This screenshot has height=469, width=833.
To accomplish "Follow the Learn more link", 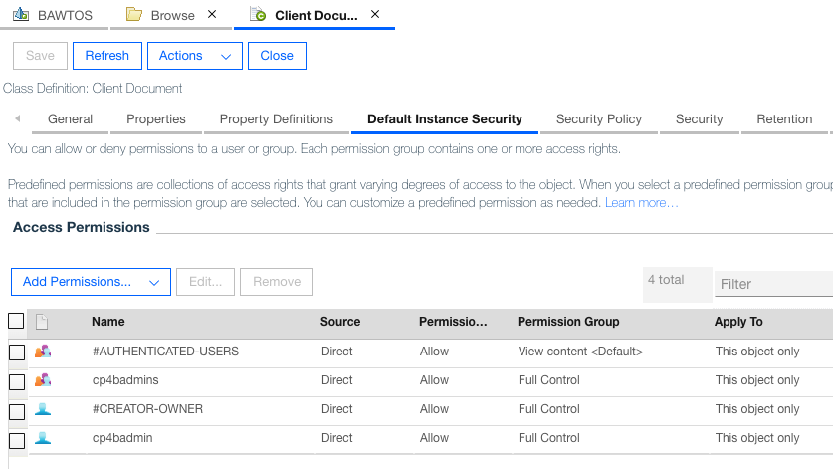I will click(641, 202).
